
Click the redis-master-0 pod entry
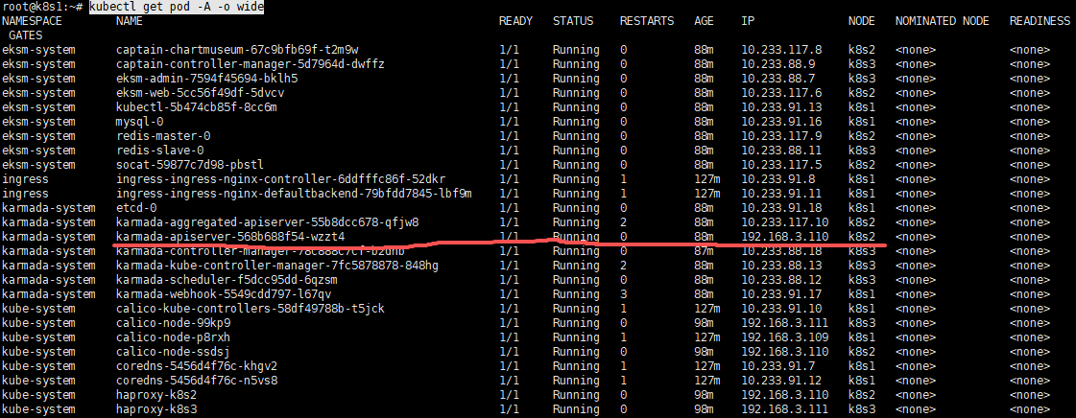[163, 136]
